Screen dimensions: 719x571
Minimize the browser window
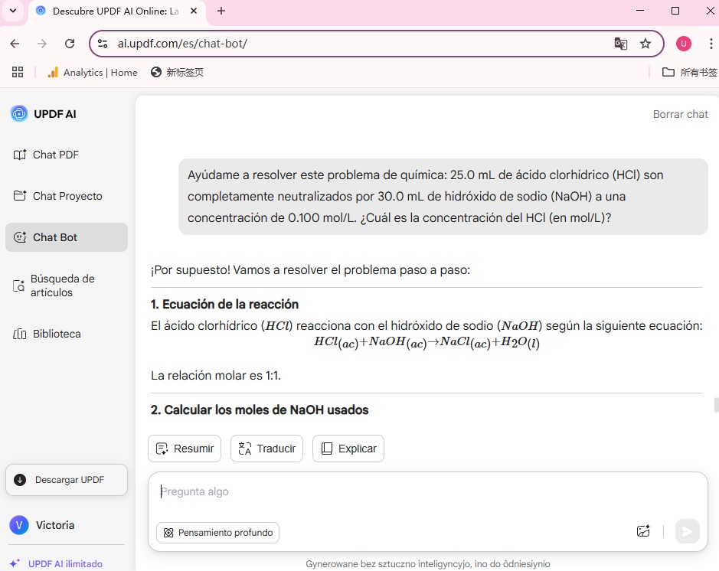pyautogui.click(x=640, y=11)
